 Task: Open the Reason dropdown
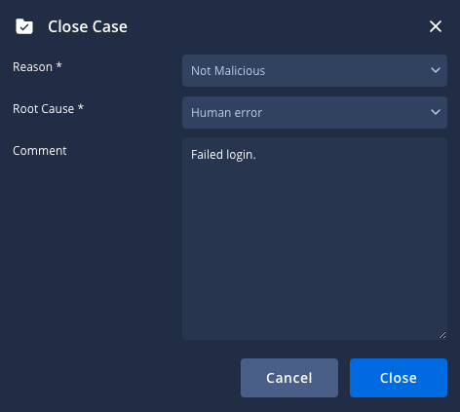pos(315,70)
